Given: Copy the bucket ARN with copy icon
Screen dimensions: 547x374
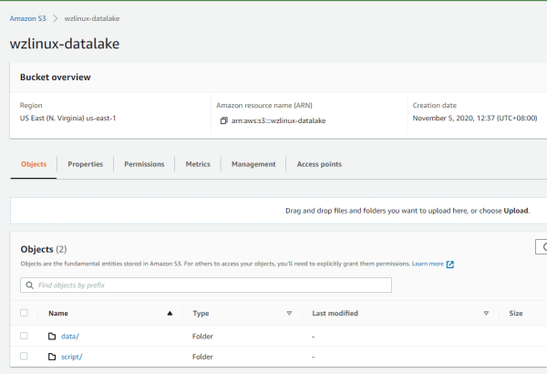Looking at the screenshot, I should pyautogui.click(x=223, y=120).
